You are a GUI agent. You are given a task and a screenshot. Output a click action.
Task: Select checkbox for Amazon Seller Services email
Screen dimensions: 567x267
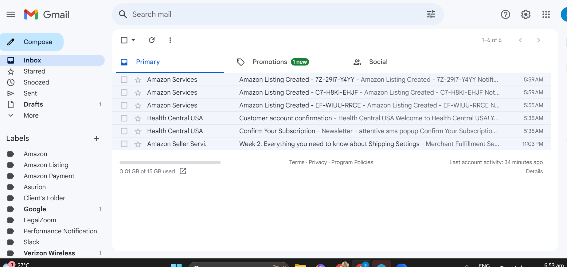tap(124, 144)
